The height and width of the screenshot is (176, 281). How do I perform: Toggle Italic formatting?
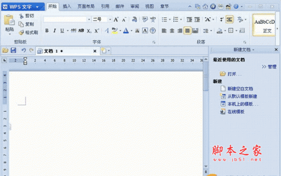tap(54, 31)
